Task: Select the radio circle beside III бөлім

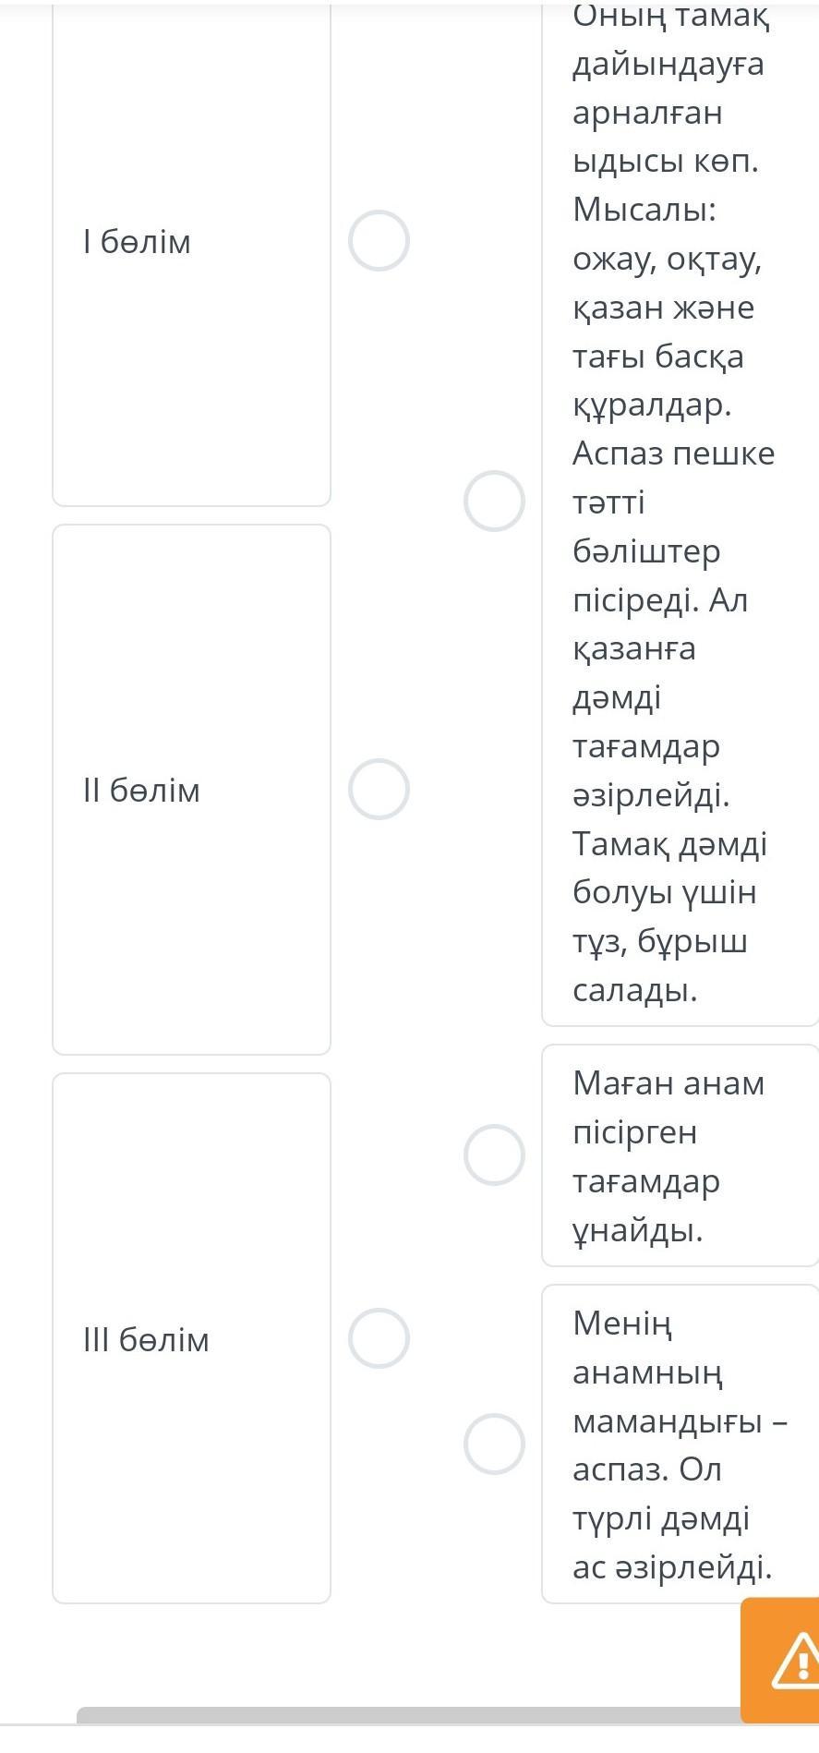Action: coord(379,1337)
